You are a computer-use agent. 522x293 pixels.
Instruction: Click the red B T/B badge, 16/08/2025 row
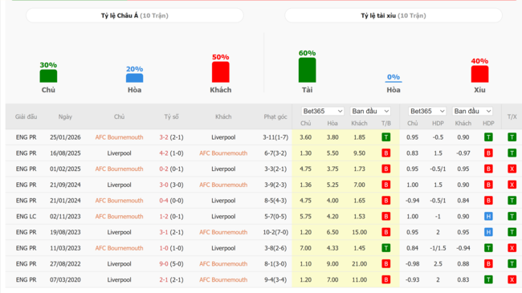pos(385,153)
